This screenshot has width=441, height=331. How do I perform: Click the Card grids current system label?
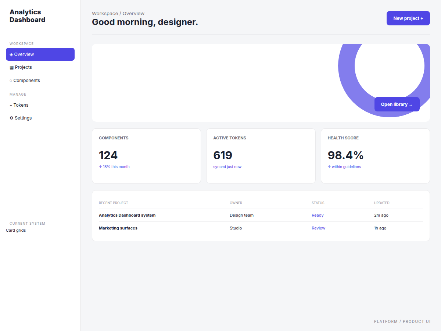(16, 231)
